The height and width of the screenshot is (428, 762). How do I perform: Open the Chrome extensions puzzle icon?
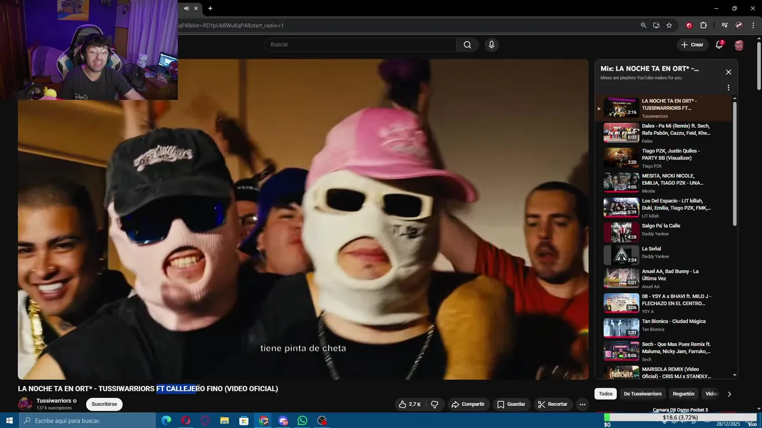click(703, 26)
